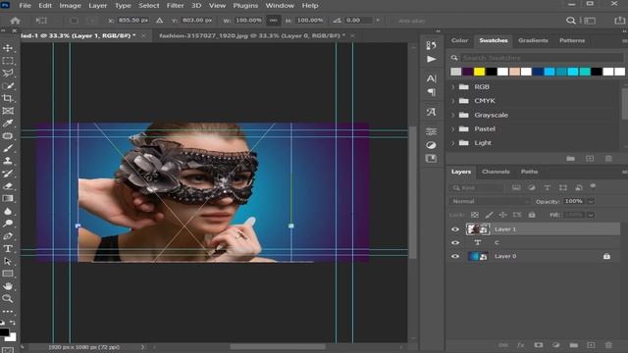Click the foreground color black swatch

[x=4, y=331]
